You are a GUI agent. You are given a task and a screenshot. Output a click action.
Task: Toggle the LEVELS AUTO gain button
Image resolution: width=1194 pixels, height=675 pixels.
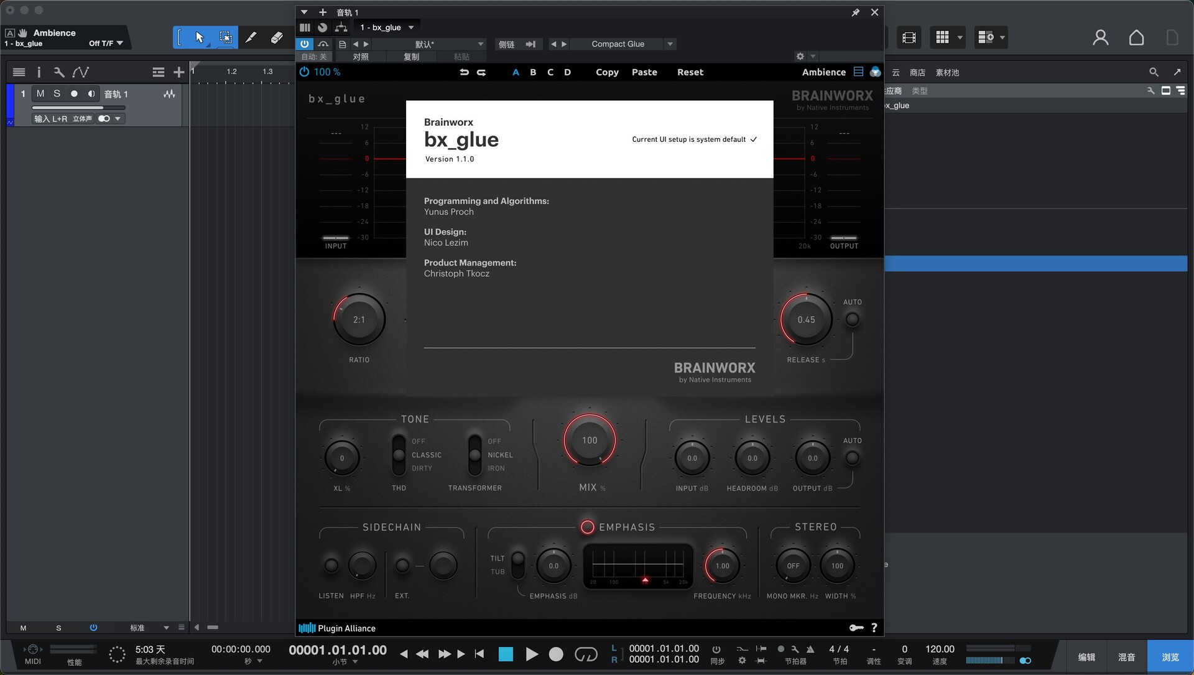pos(852,458)
